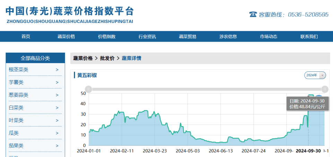The height and width of the screenshot is (157, 333).
Task: Go to 价格指数 in navigation bar
Action: 106,36
